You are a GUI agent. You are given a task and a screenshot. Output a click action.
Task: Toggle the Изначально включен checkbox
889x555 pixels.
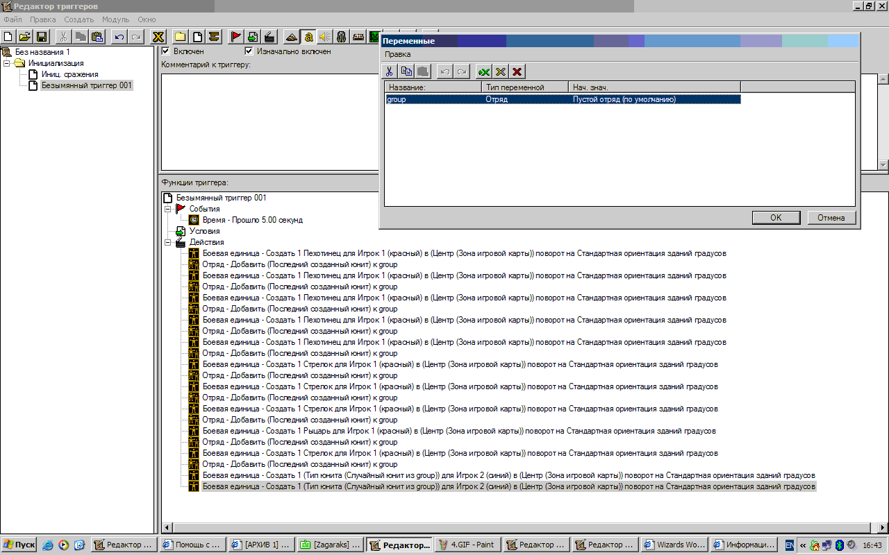[249, 51]
